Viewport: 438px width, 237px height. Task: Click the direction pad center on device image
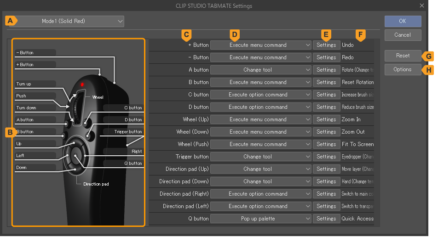(76, 156)
